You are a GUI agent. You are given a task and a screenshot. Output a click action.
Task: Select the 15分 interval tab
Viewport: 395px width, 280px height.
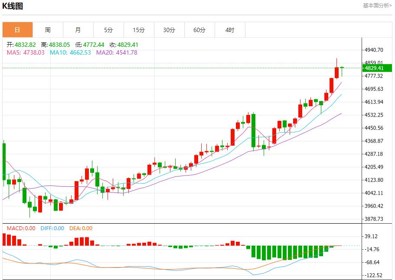(x=139, y=30)
